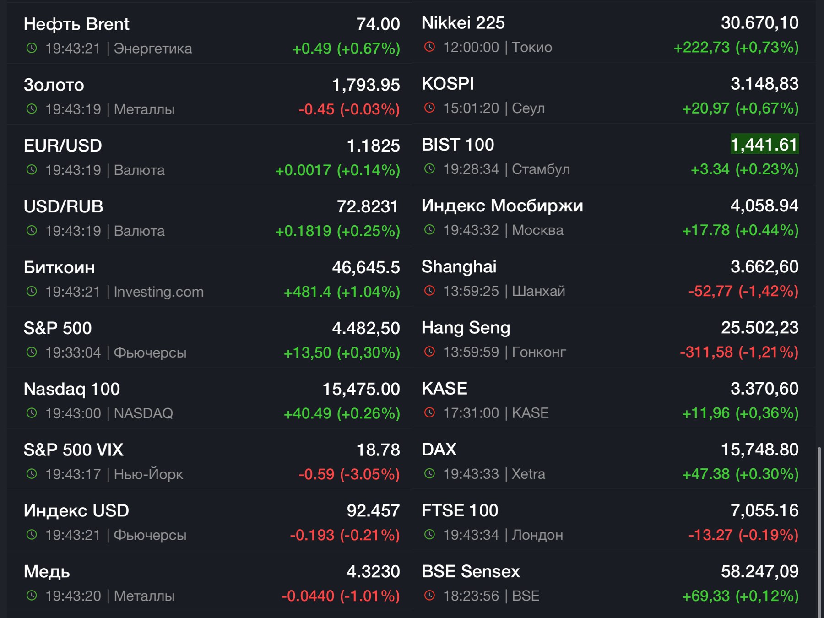Click the green clock icon in the BIST 100 row
Image resolution: width=824 pixels, height=618 pixels.
click(429, 169)
